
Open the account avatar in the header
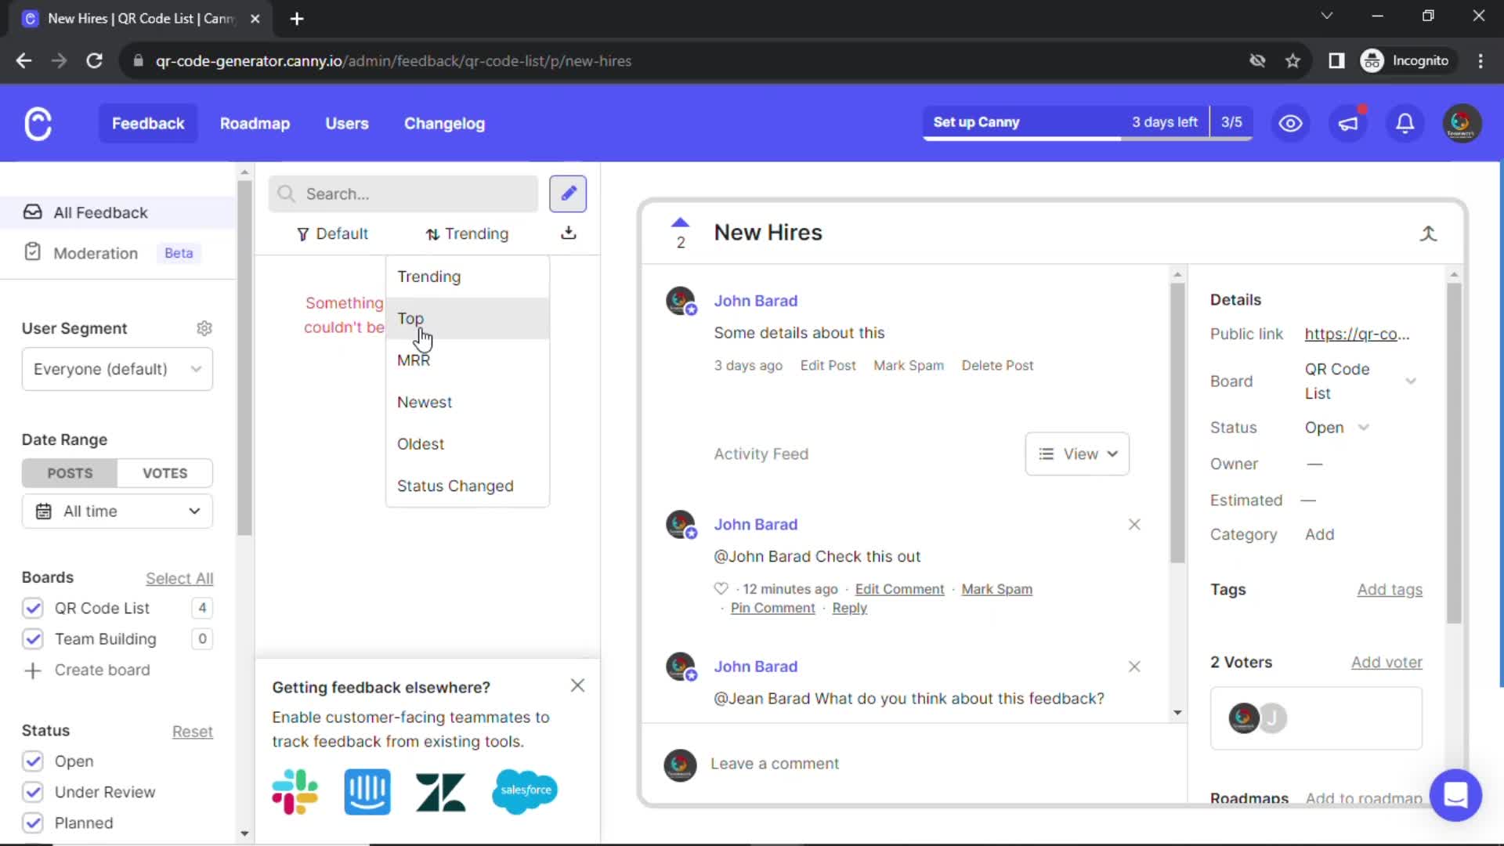pos(1462,123)
